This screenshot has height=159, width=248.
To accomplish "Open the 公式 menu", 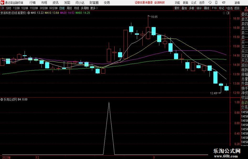I will pos(194,3).
